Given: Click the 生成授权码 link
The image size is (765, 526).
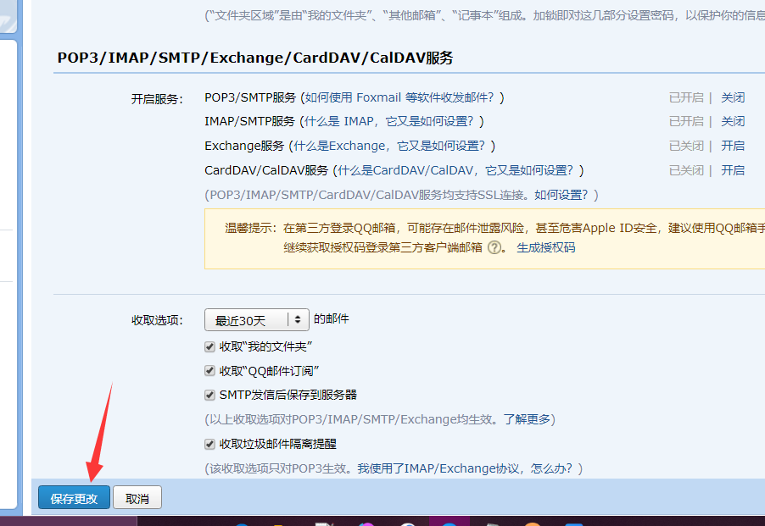Looking at the screenshot, I should 546,248.
